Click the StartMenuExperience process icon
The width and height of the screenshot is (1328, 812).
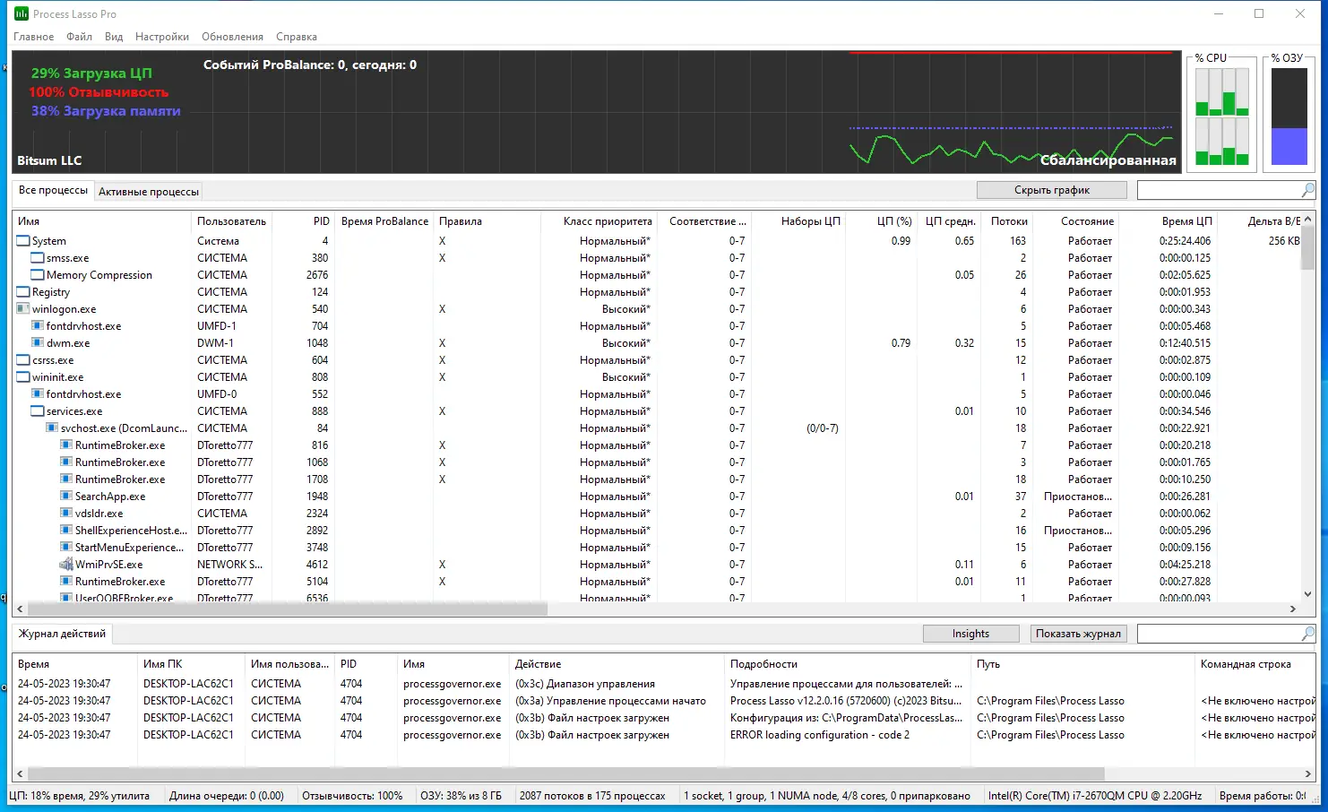pyautogui.click(x=66, y=548)
